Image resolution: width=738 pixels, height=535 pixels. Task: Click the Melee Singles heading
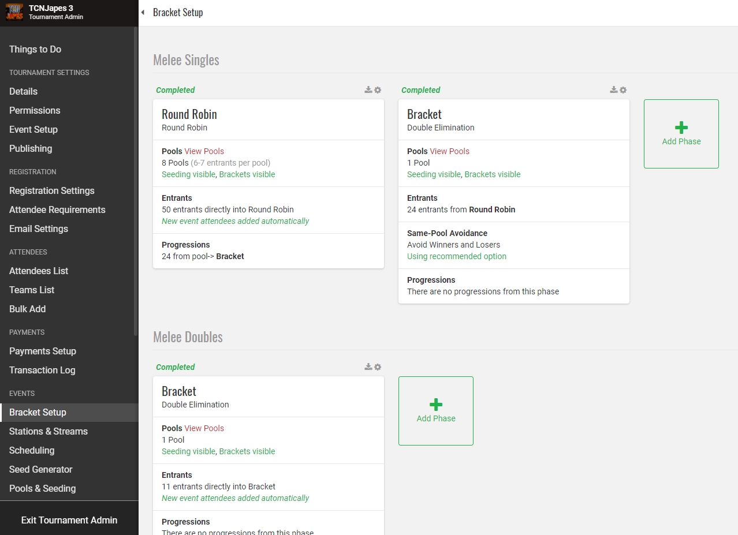pos(186,60)
